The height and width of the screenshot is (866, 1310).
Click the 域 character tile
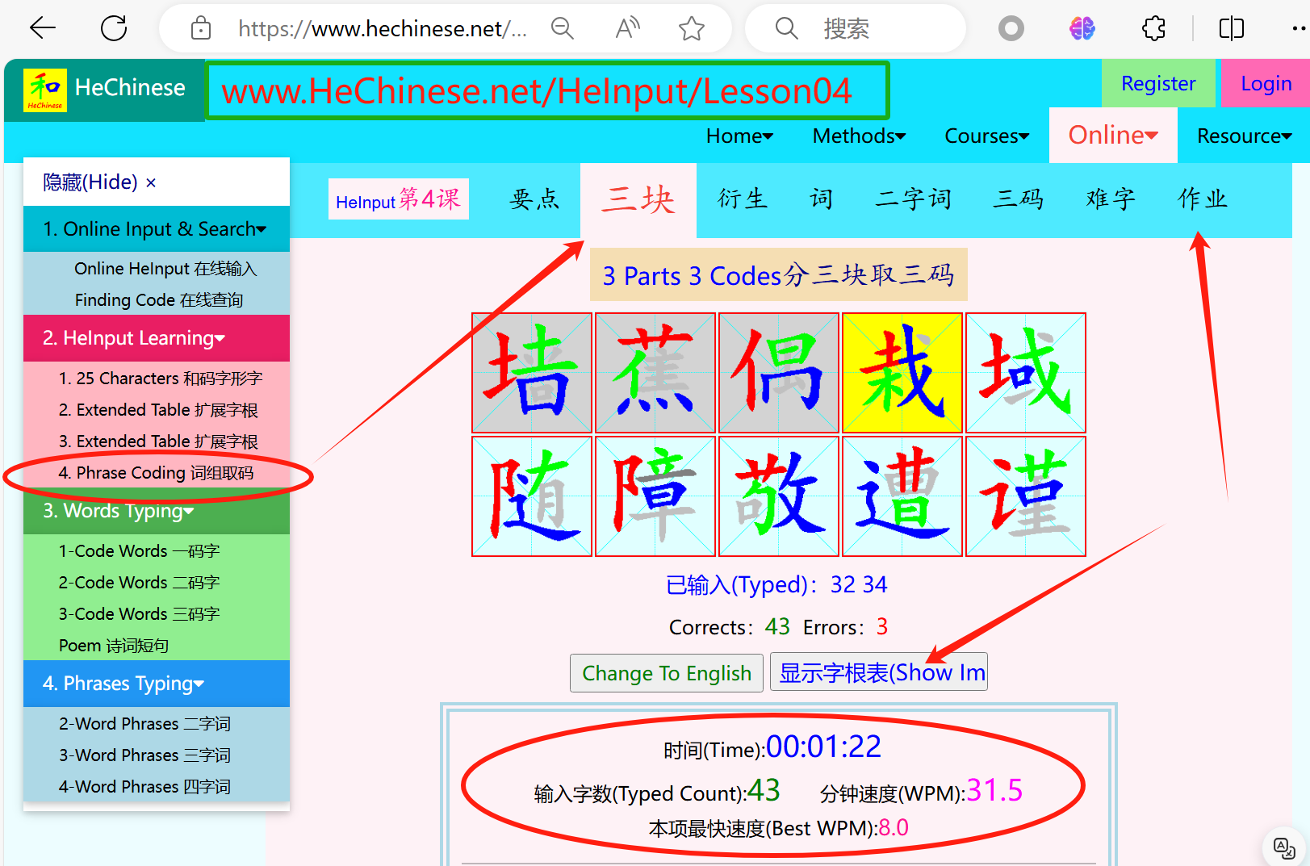click(x=1026, y=373)
